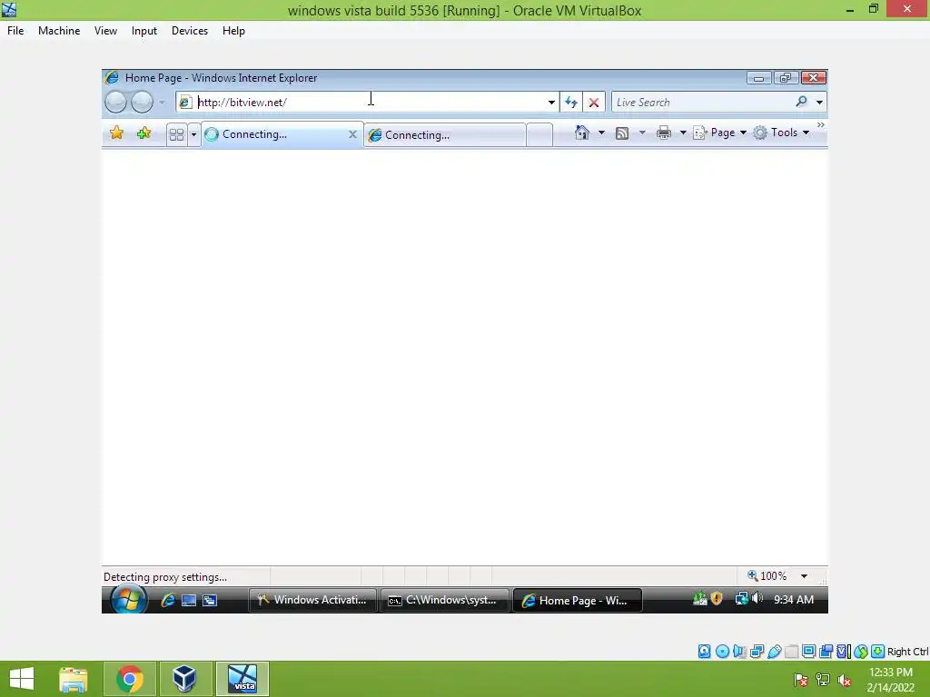Open the VirtualBox Devices menu

pos(190,31)
